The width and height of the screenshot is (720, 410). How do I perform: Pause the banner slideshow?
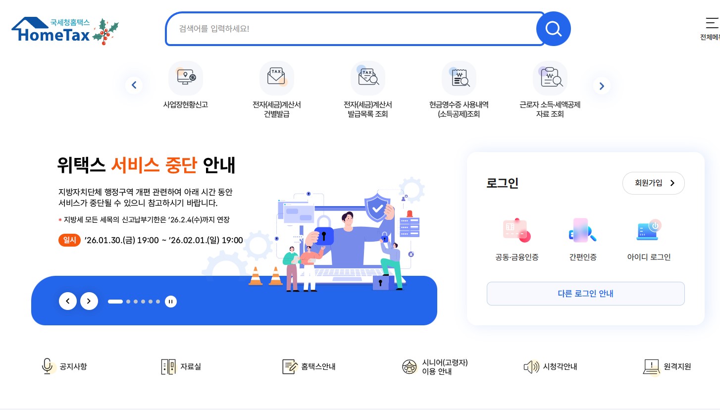pos(171,301)
